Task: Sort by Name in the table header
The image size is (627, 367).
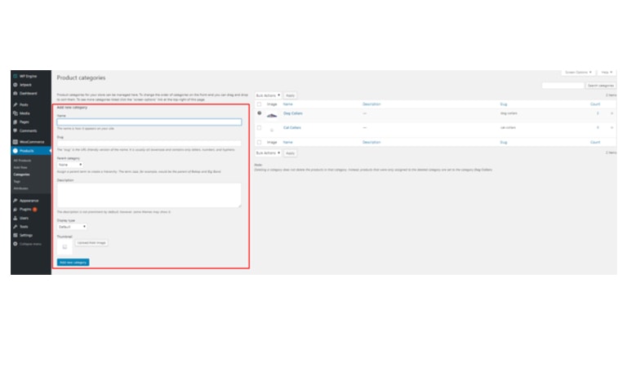Action: (x=288, y=104)
